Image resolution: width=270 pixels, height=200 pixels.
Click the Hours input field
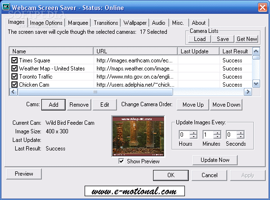click(184, 135)
